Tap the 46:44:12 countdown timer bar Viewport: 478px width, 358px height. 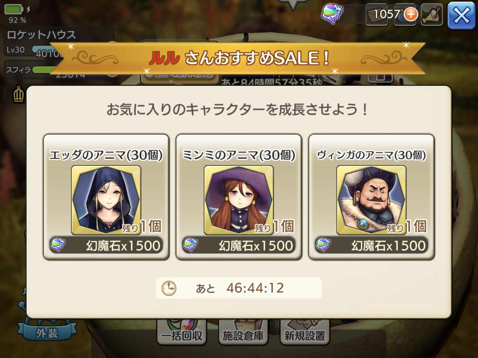(239, 288)
